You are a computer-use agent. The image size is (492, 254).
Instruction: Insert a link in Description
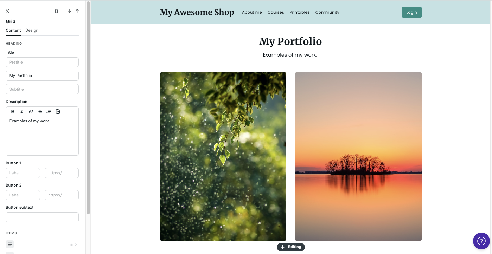pyautogui.click(x=31, y=112)
